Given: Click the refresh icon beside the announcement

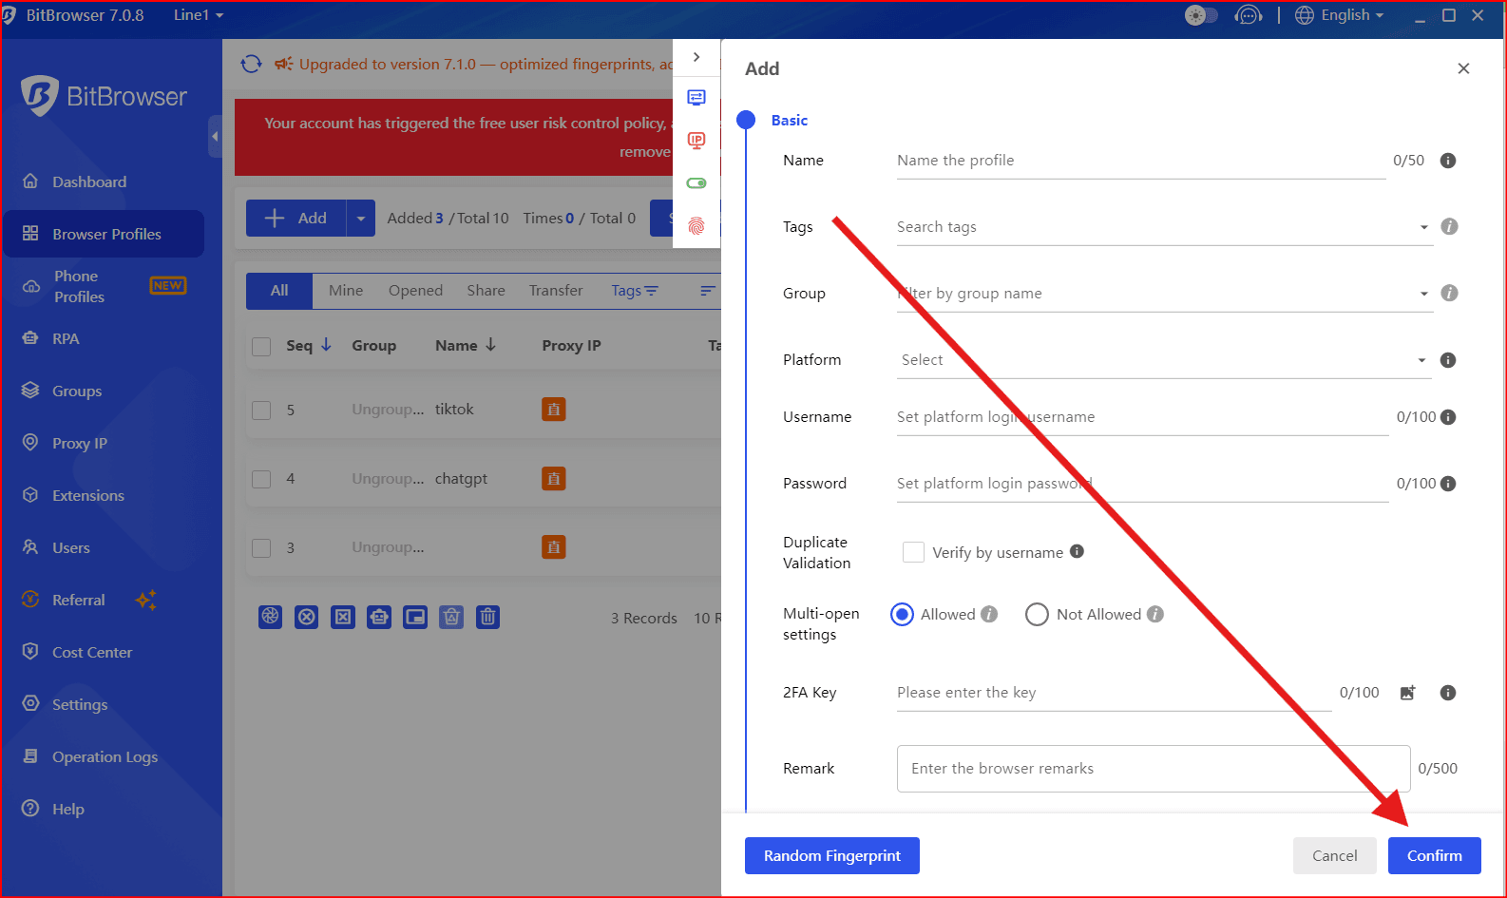Looking at the screenshot, I should pos(251,64).
